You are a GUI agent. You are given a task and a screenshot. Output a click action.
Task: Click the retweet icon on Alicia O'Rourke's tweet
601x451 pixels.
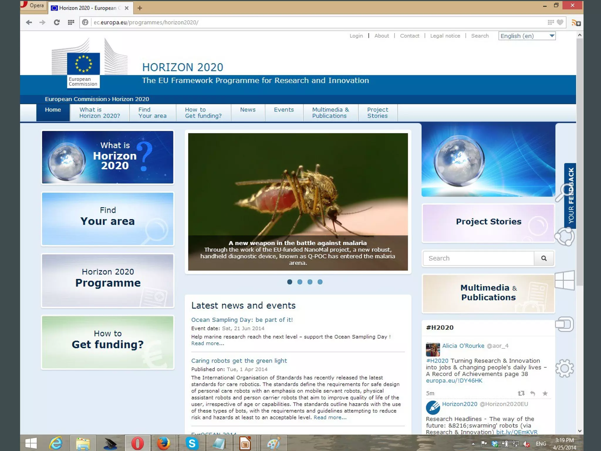click(521, 393)
